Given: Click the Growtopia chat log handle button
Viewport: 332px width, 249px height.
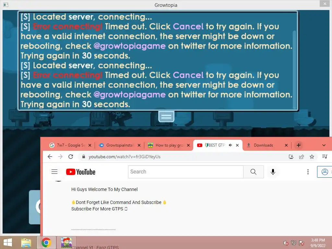Looking at the screenshot, I should 166,116.
